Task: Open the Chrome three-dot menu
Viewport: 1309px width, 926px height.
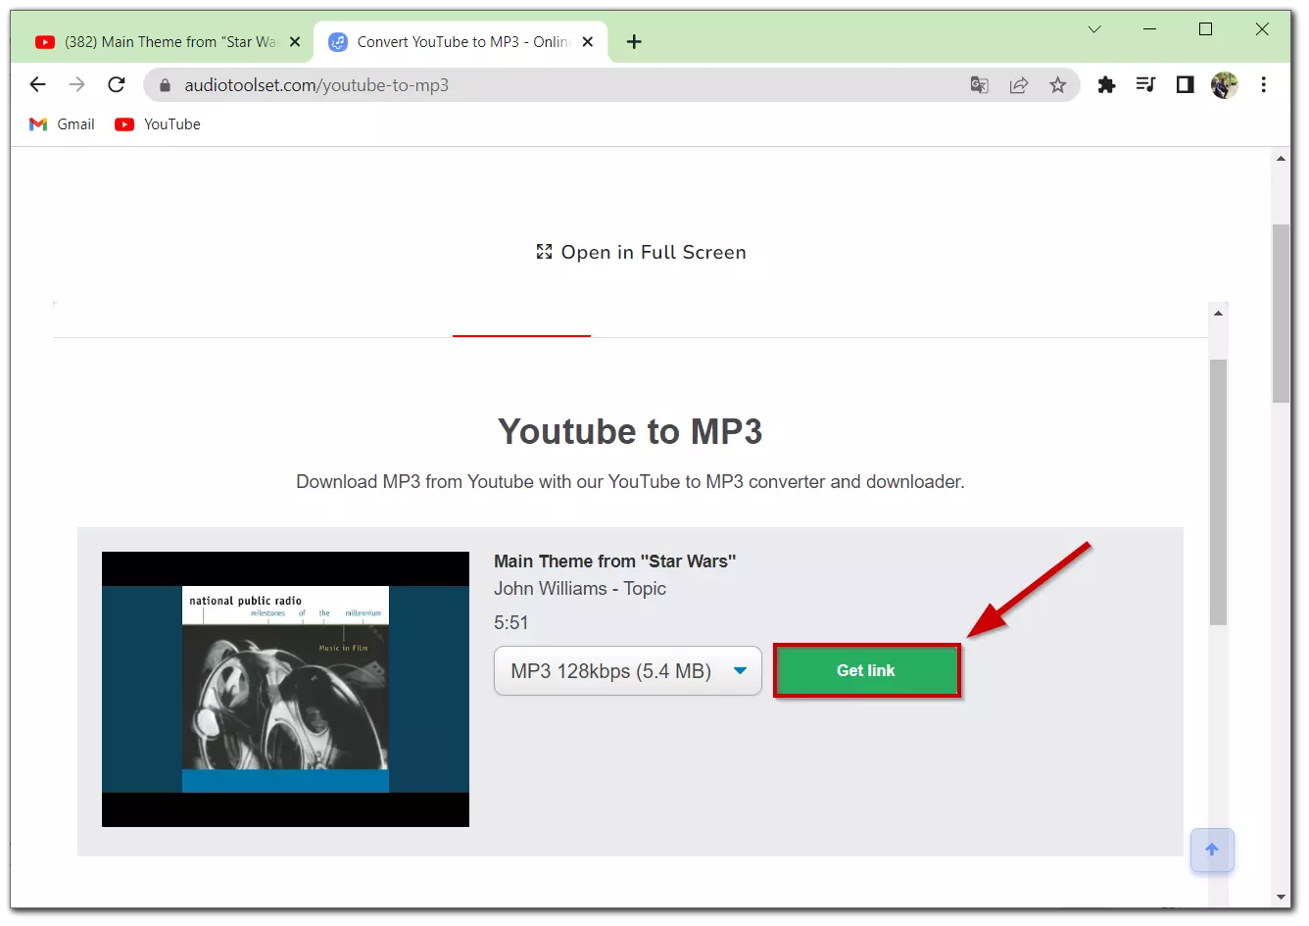Action: 1264,85
